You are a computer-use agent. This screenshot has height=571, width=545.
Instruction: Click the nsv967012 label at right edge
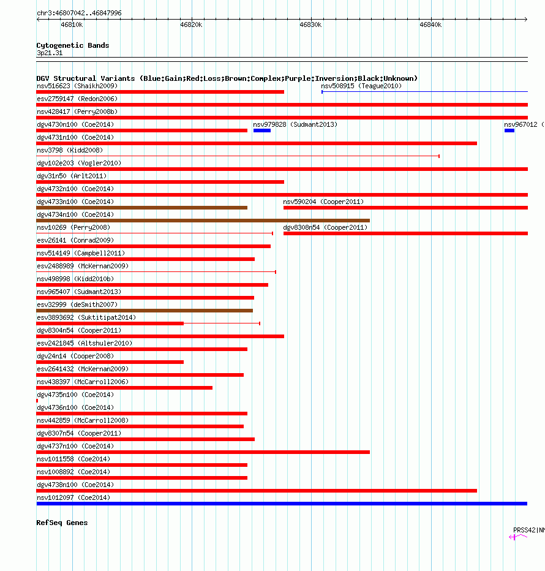pos(524,124)
